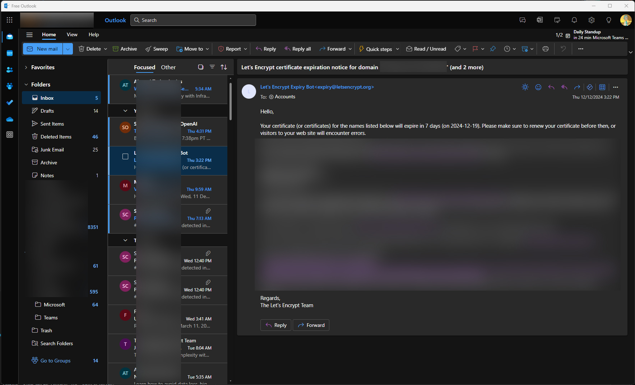Screen dimensions: 635x385
Task: Open the OneDrive cloud app
Action: (10, 119)
